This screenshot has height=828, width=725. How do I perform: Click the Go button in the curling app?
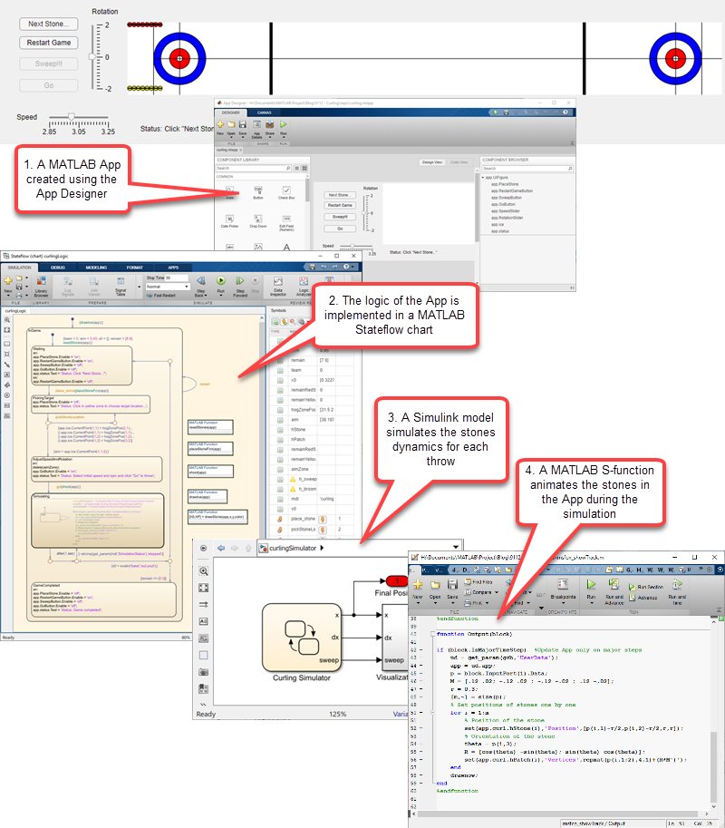tap(49, 85)
